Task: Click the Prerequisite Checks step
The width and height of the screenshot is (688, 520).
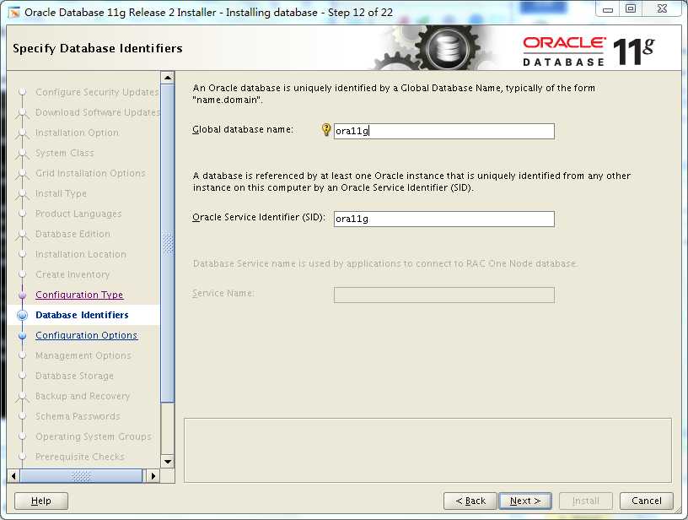Action: click(x=80, y=457)
